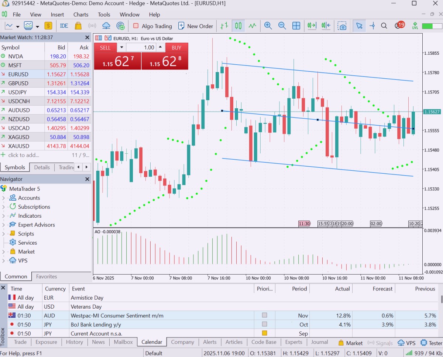The image size is (443, 357).
Task: Select the crosshair cursor tool
Action: click(372, 26)
